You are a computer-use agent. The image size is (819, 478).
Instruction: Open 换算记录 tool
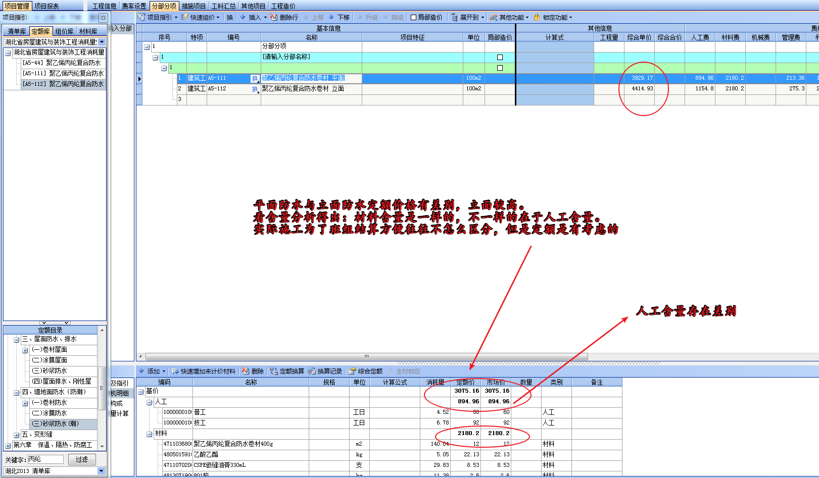325,371
